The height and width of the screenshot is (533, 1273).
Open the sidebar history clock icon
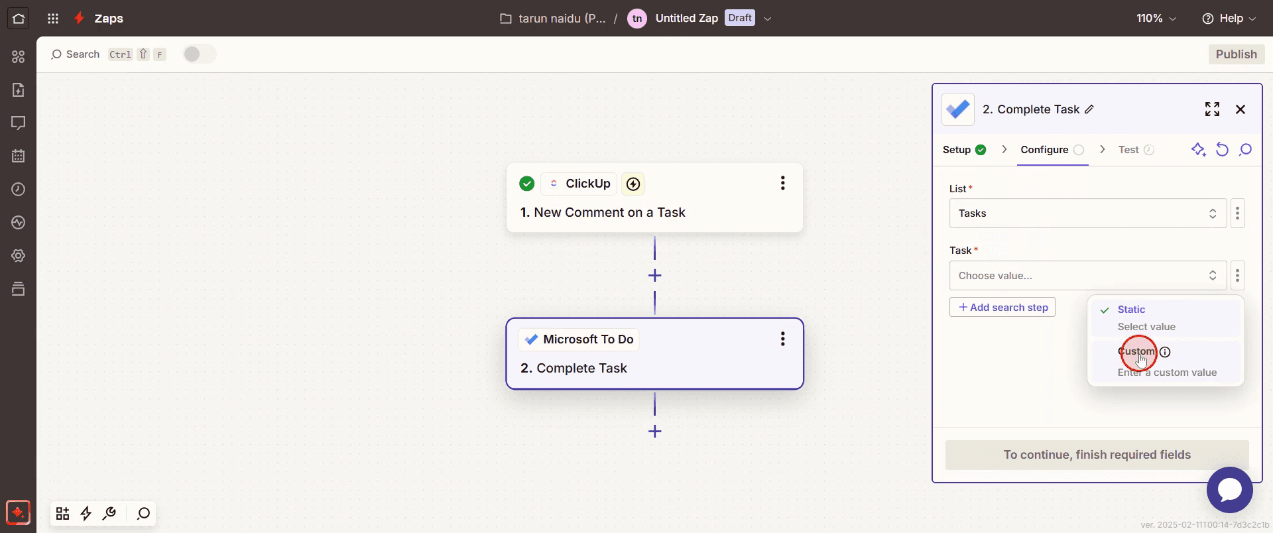pyautogui.click(x=19, y=190)
